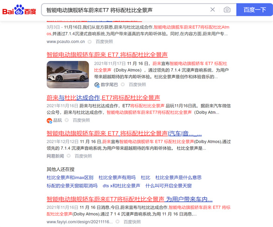The image size is (273, 227).
Task: Expand dropdown next to 品玩
Action: 67,120
